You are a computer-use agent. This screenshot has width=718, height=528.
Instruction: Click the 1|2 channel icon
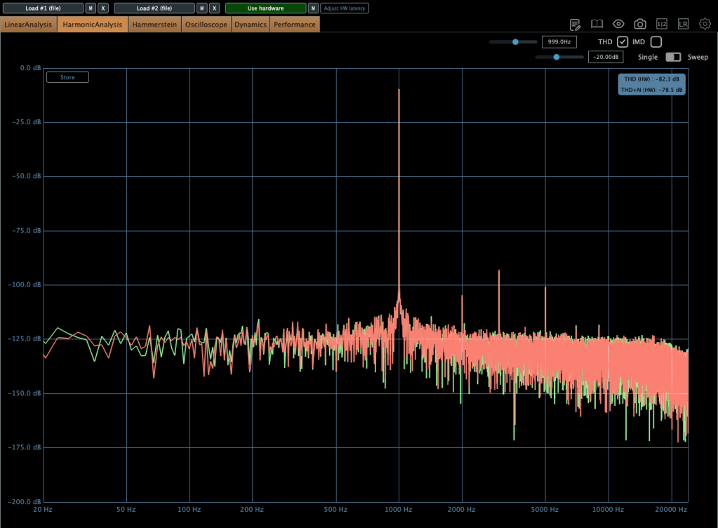coord(661,25)
